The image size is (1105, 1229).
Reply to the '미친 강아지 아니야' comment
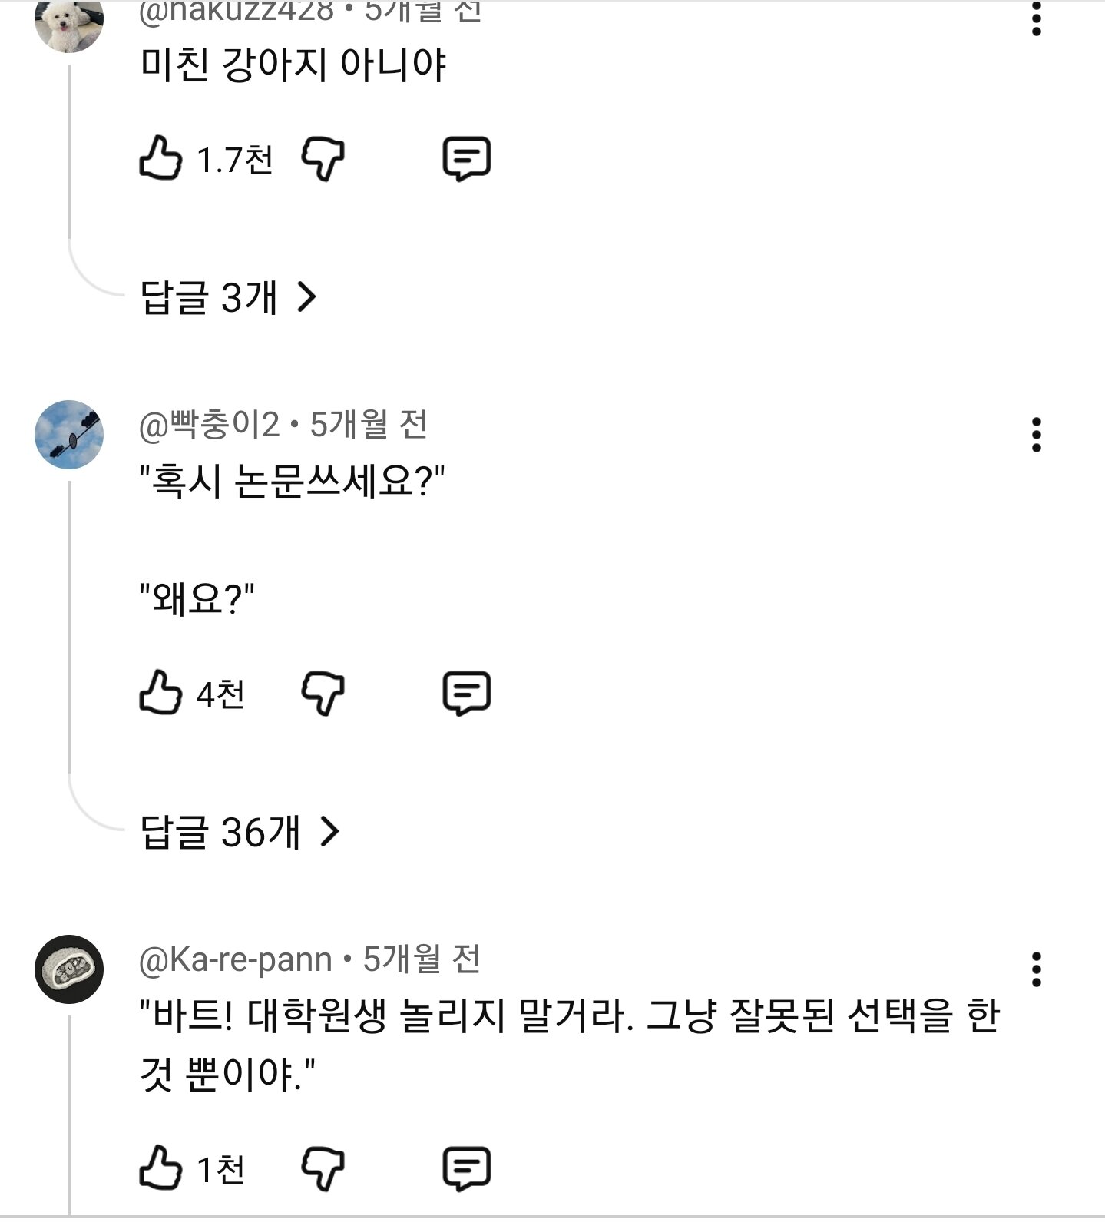pos(466,159)
